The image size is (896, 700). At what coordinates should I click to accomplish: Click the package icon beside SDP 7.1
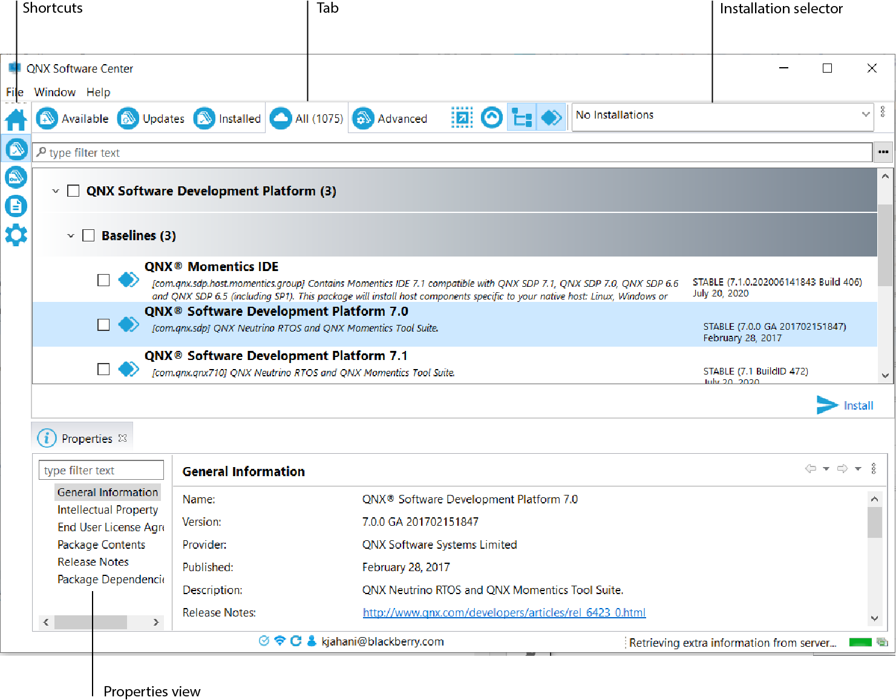[x=128, y=368]
